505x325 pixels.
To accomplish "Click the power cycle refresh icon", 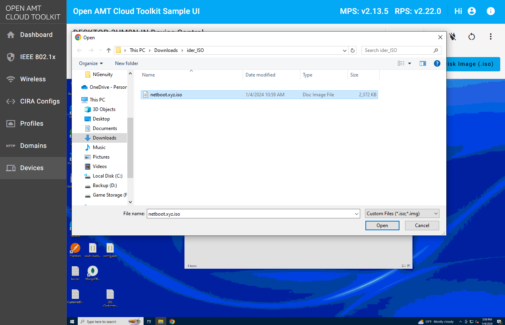I will (471, 37).
